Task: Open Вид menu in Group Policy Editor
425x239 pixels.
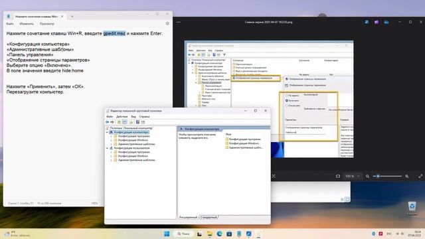Action: [133, 117]
